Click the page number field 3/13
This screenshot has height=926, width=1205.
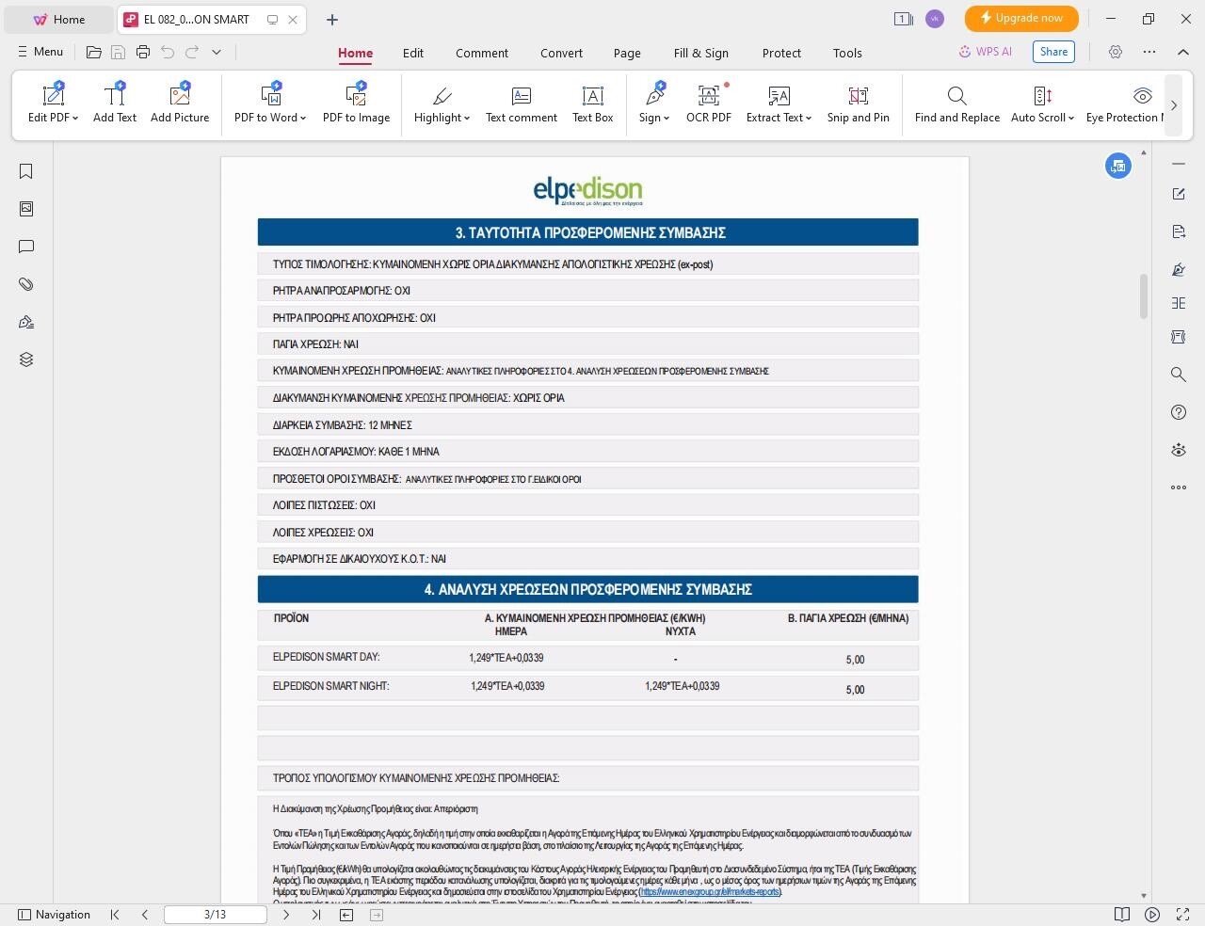tap(215, 915)
